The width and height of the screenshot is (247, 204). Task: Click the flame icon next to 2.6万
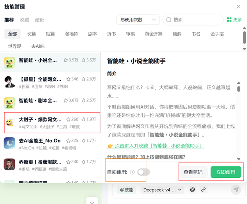pyautogui.click(x=84, y=79)
